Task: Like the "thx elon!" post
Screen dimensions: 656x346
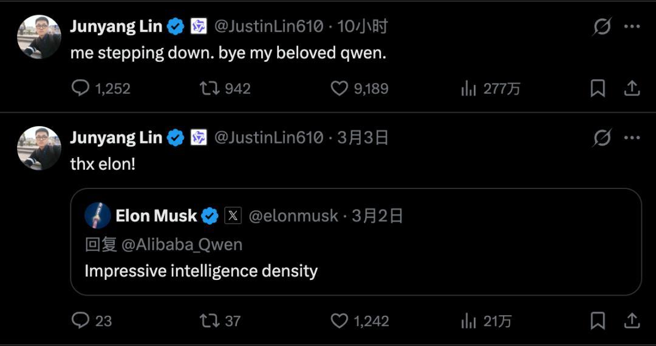Action: pyautogui.click(x=339, y=320)
